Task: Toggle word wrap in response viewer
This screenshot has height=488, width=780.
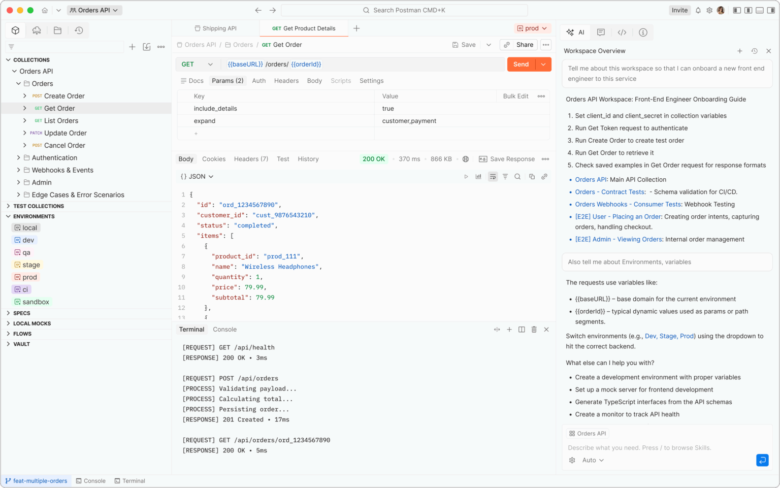Action: tap(493, 177)
